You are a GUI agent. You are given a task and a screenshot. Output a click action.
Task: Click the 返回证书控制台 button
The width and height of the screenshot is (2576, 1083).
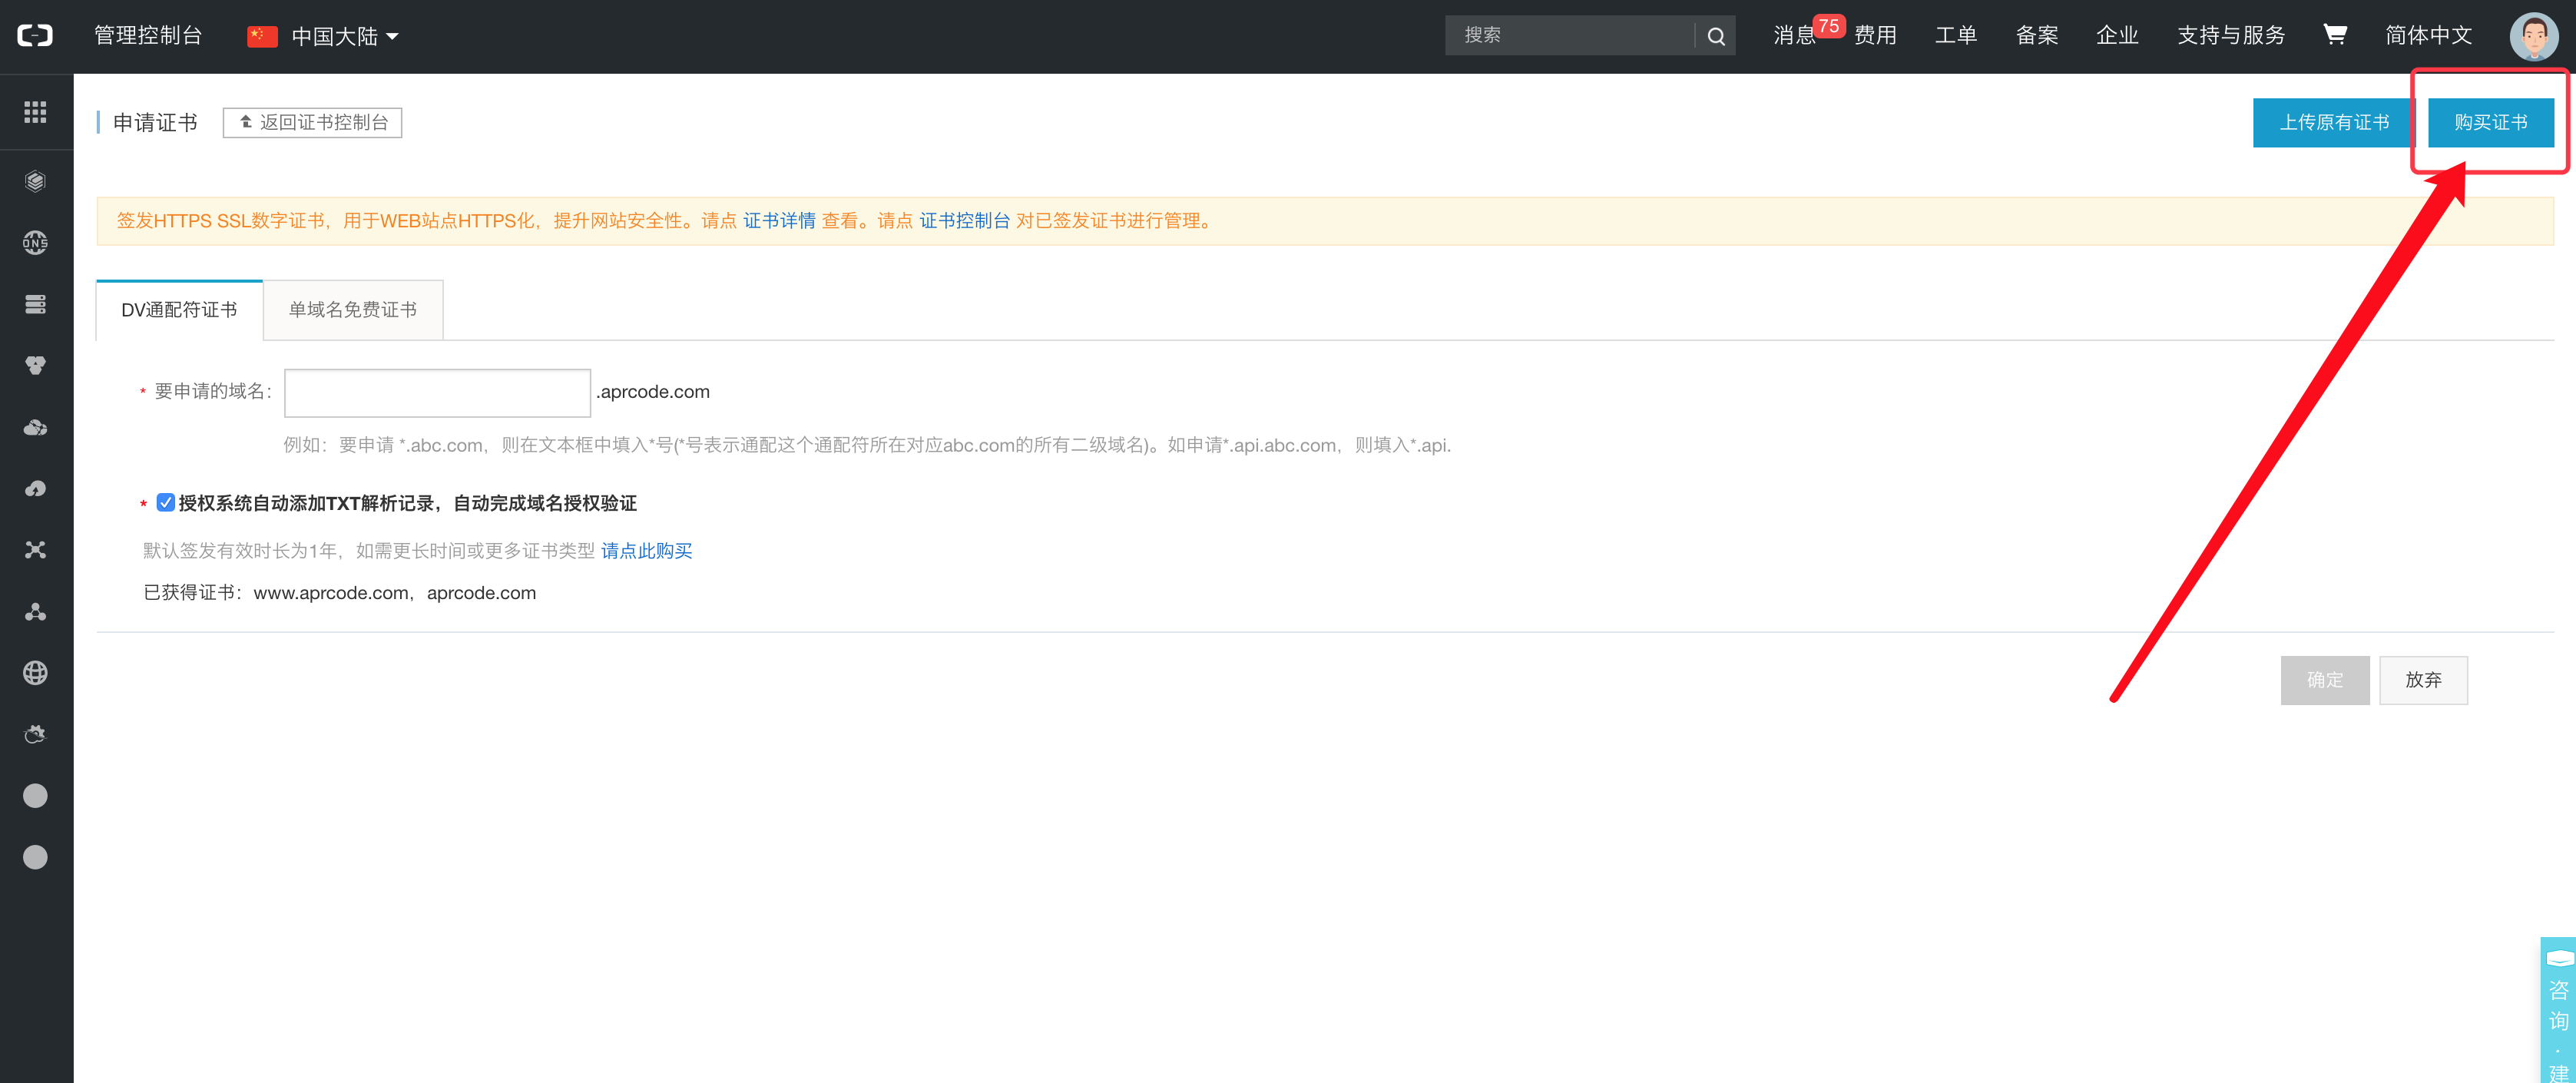tap(312, 122)
